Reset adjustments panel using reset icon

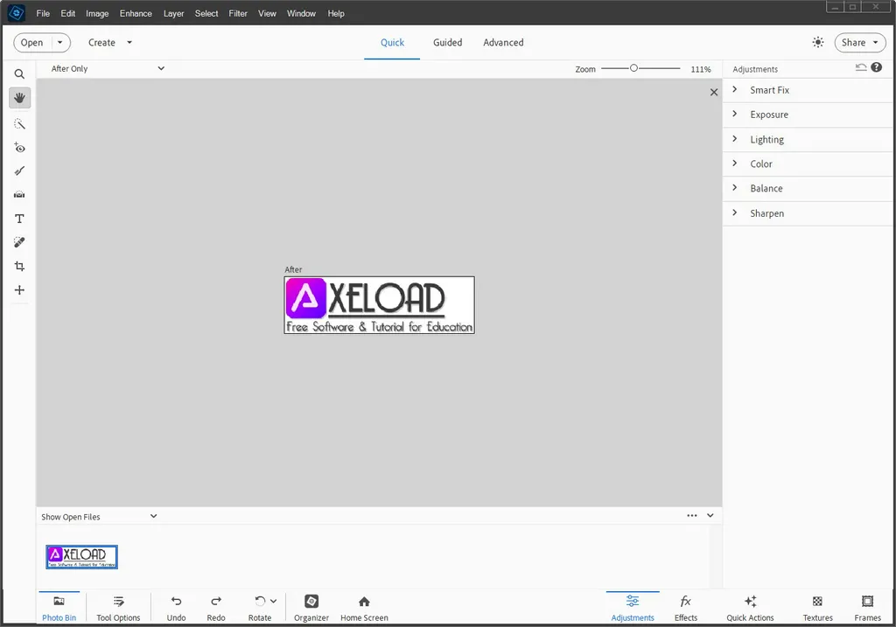pos(861,67)
